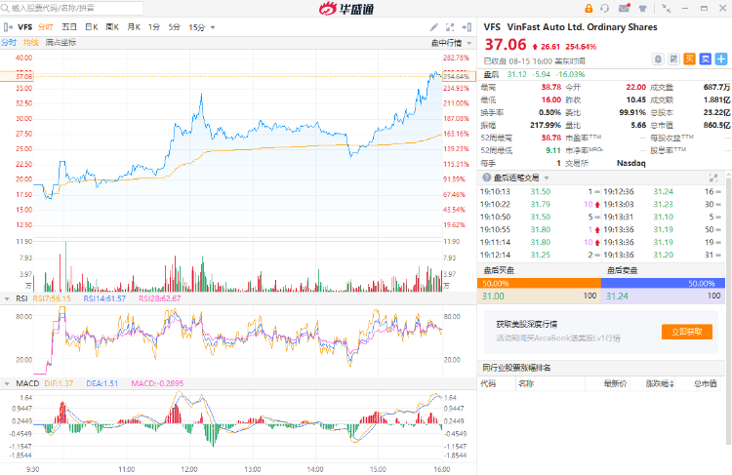Open the skin theme shirt icon
The height and width of the screenshot is (475, 732).
[x=643, y=8]
